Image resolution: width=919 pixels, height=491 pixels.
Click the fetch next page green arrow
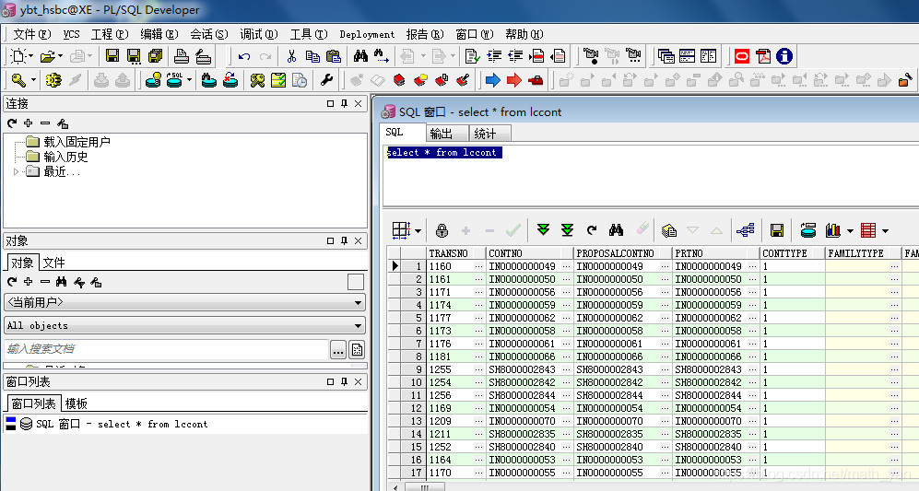(543, 230)
